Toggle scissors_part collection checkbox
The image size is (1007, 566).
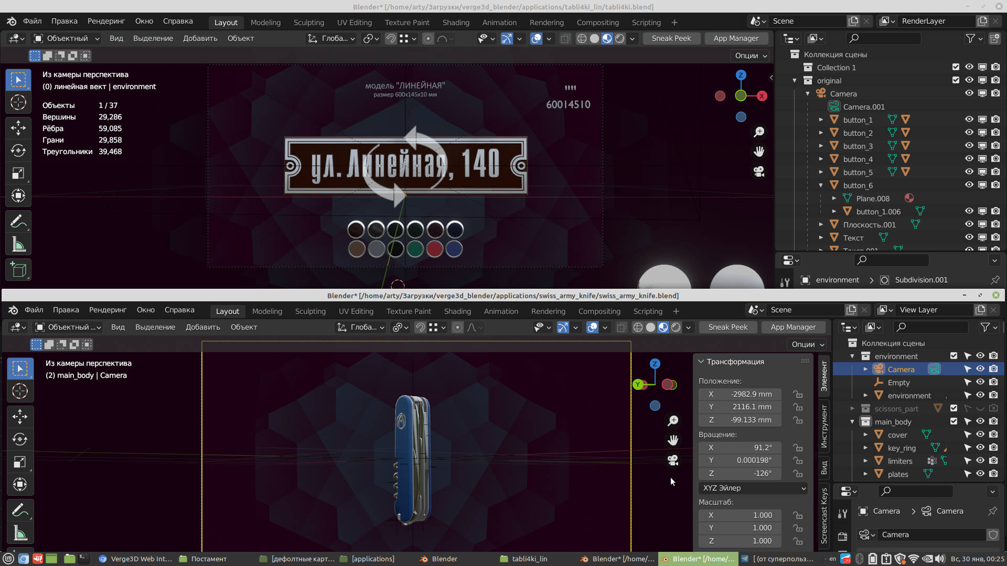[954, 408]
